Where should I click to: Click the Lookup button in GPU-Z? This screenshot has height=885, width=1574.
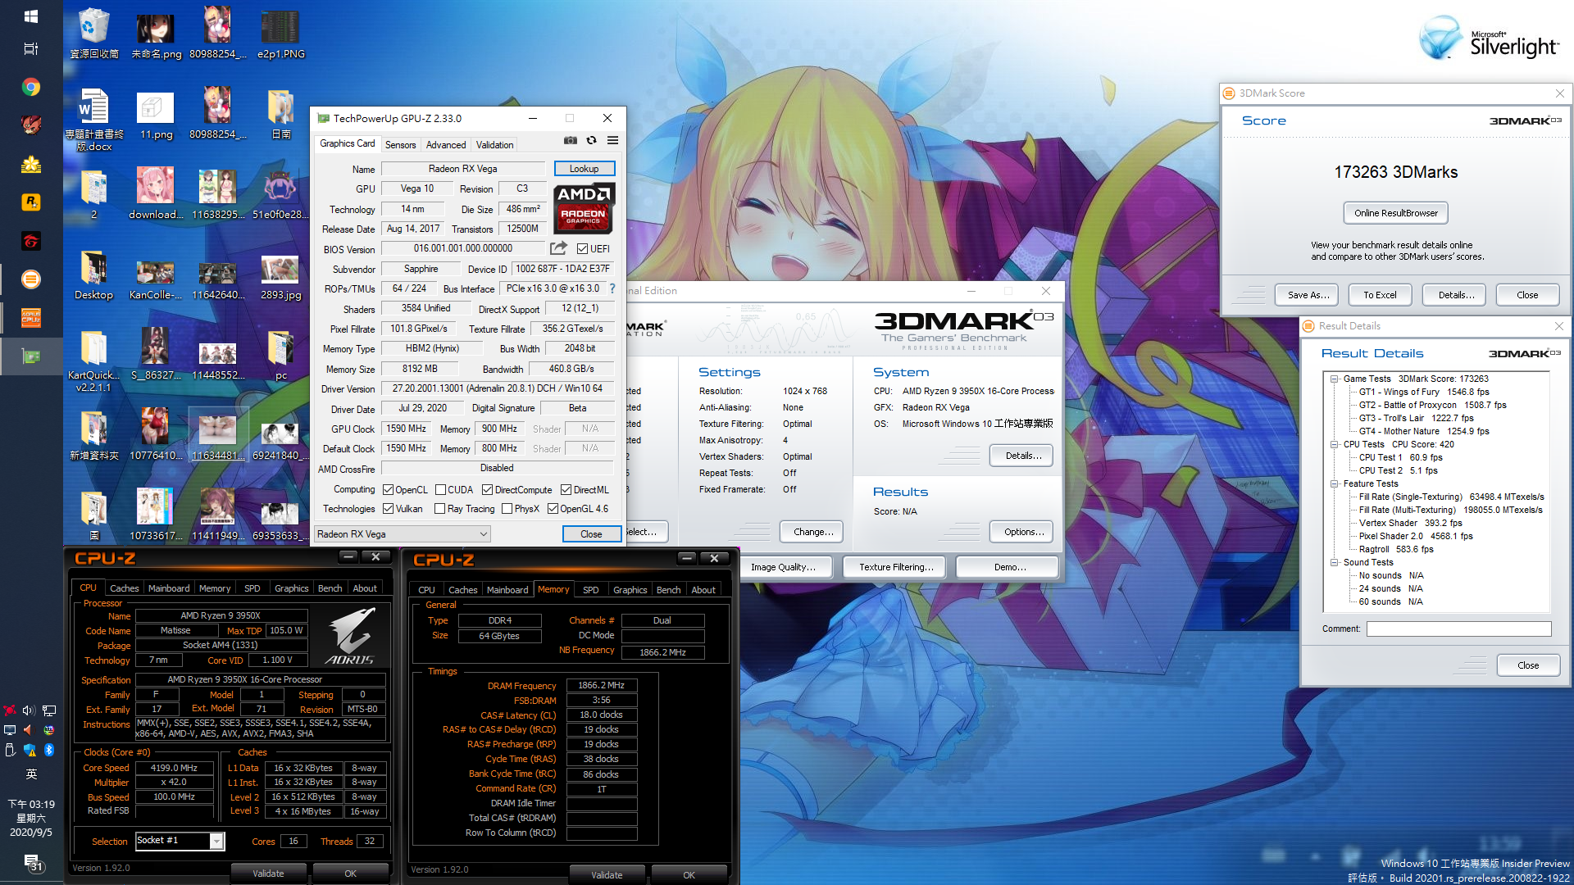[x=585, y=169]
